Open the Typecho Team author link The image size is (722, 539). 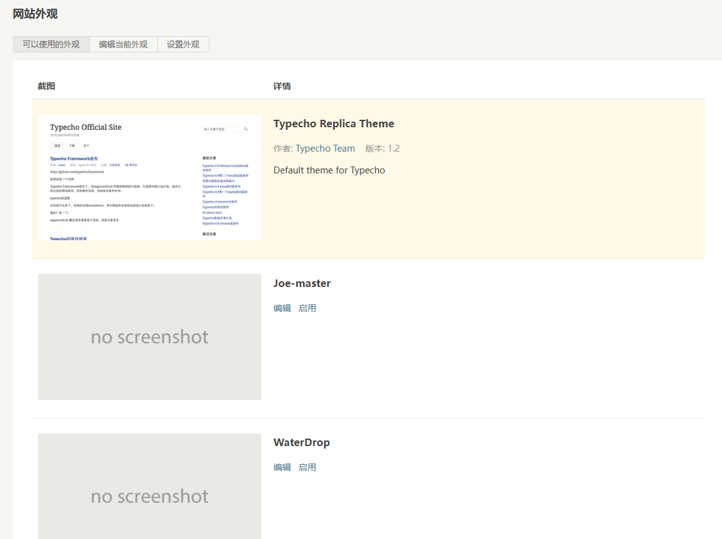(x=325, y=148)
